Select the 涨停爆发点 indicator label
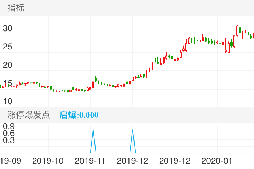 [29, 115]
